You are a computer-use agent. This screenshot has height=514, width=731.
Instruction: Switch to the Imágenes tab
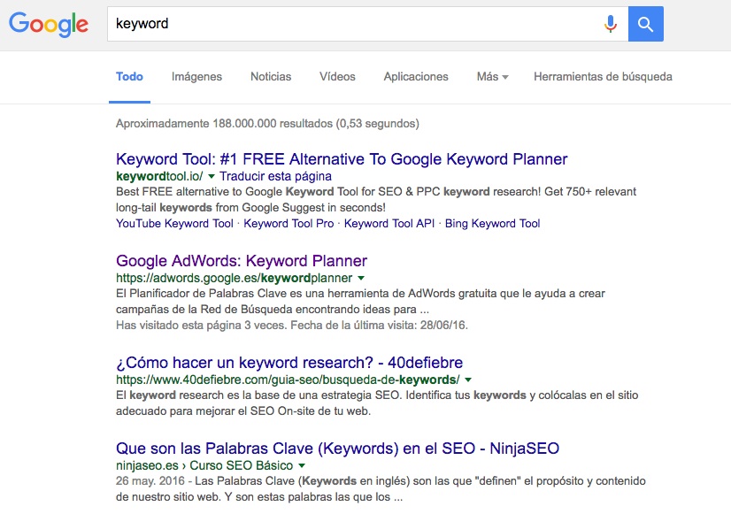pos(196,76)
